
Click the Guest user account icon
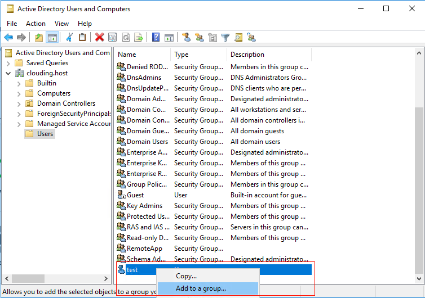121,195
